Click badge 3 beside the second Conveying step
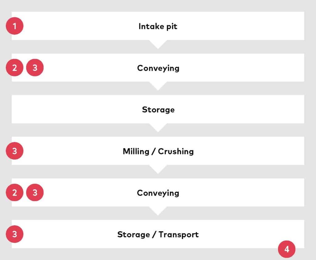This screenshot has width=316, height=260. (x=35, y=193)
